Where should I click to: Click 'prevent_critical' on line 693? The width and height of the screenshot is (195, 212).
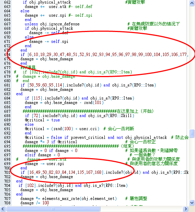[88, 137]
